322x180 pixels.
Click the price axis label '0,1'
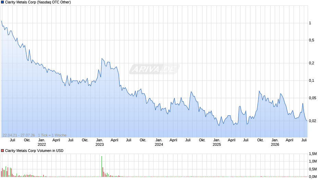pyautogui.click(x=311, y=80)
